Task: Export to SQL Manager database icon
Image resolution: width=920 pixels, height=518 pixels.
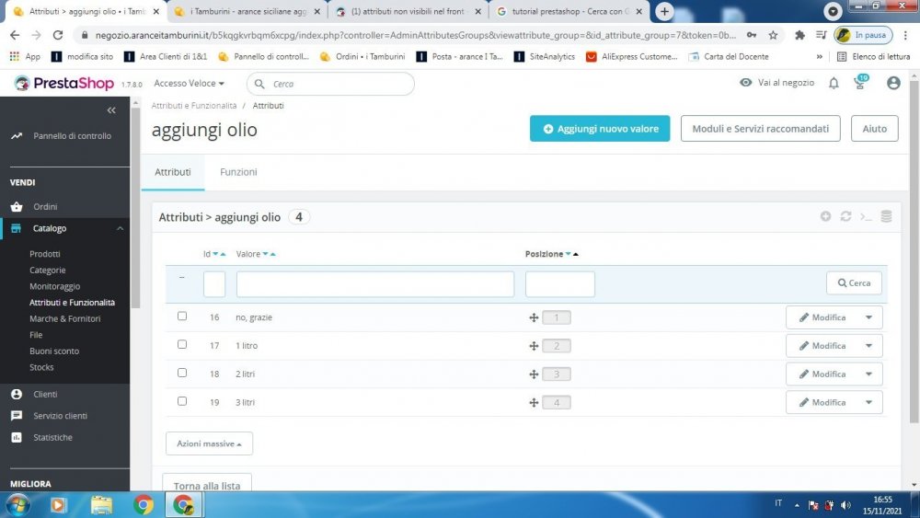Action: 886,216
